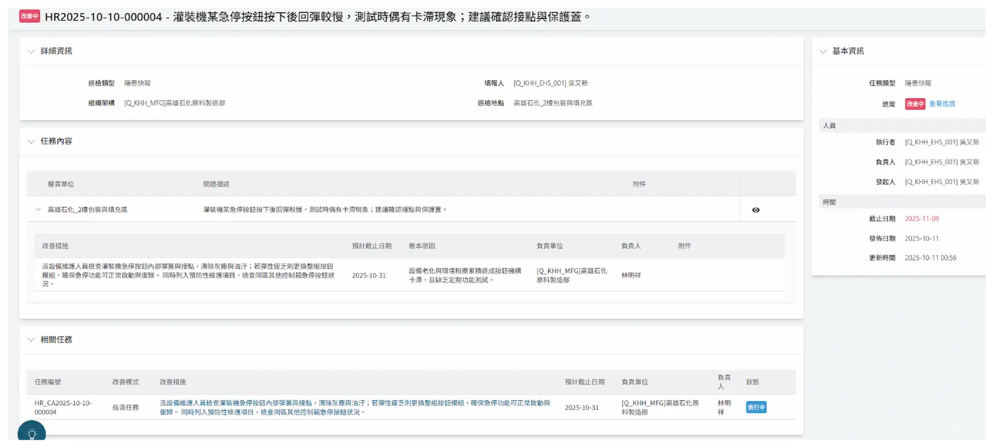Viewport: 996px width, 448px height.
Task: Click the 人員 section header
Action: 829,126
